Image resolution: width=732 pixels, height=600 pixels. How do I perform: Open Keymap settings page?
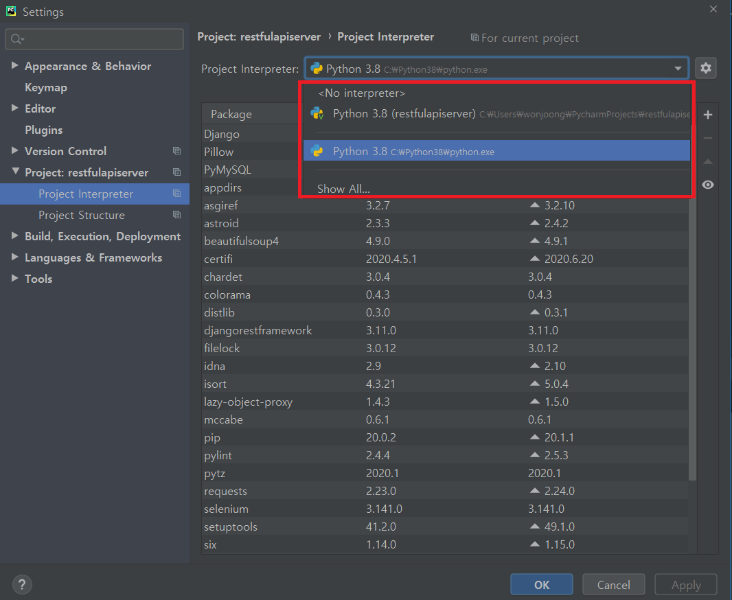pyautogui.click(x=46, y=88)
